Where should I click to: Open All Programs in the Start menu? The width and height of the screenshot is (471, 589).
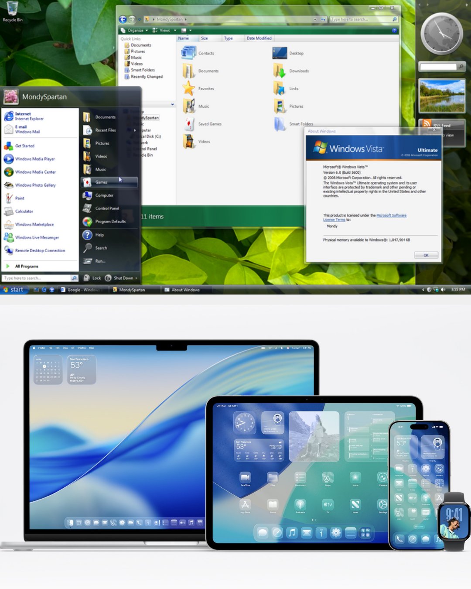23,266
